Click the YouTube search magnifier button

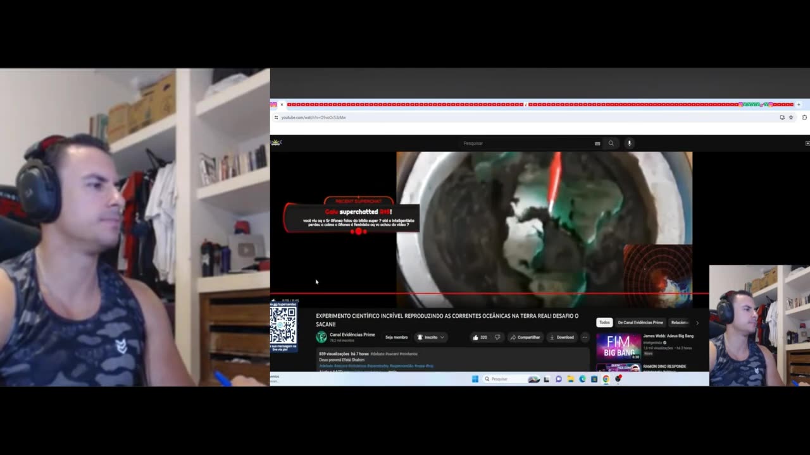(x=611, y=143)
